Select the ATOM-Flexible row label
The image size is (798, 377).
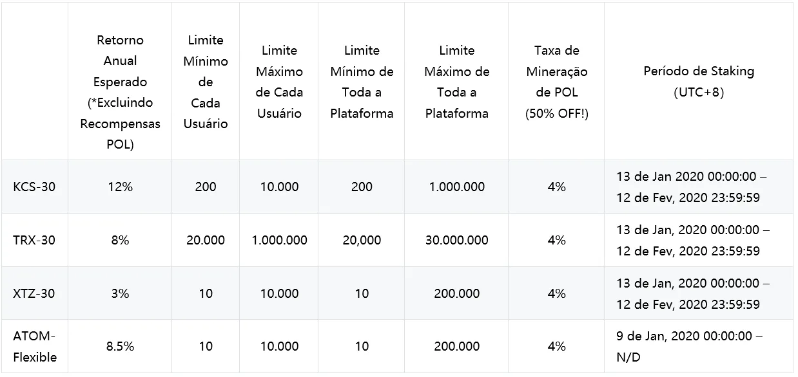click(x=35, y=346)
